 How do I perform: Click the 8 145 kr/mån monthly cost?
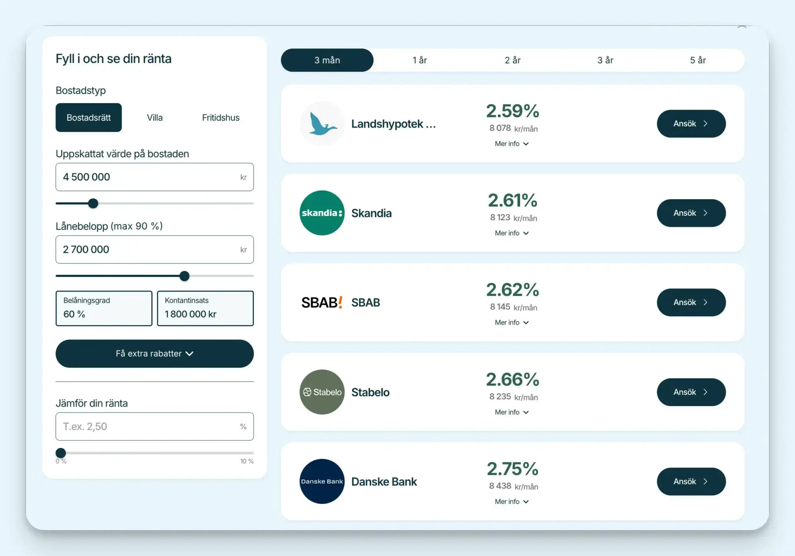pyautogui.click(x=513, y=307)
